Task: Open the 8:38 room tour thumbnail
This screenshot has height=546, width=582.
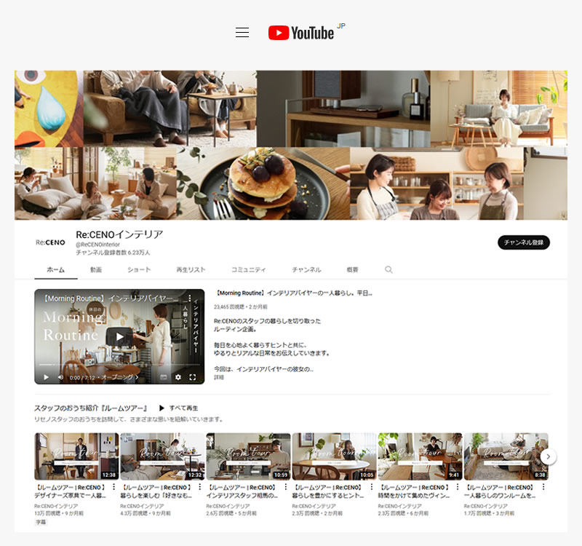Action: click(x=506, y=456)
